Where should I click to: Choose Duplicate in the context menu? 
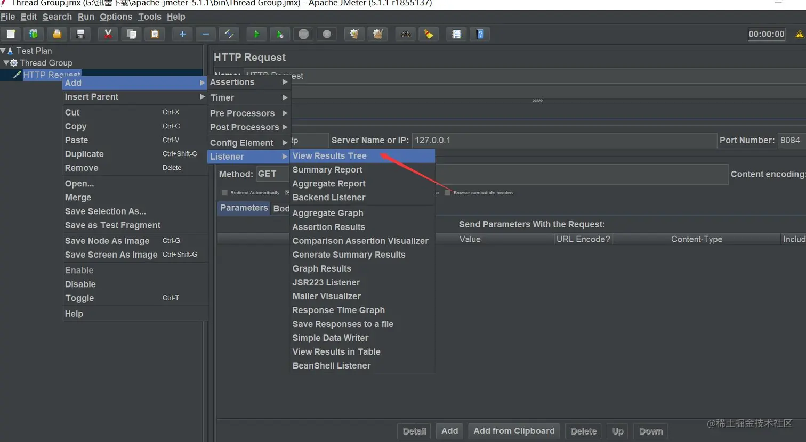[x=135, y=154]
